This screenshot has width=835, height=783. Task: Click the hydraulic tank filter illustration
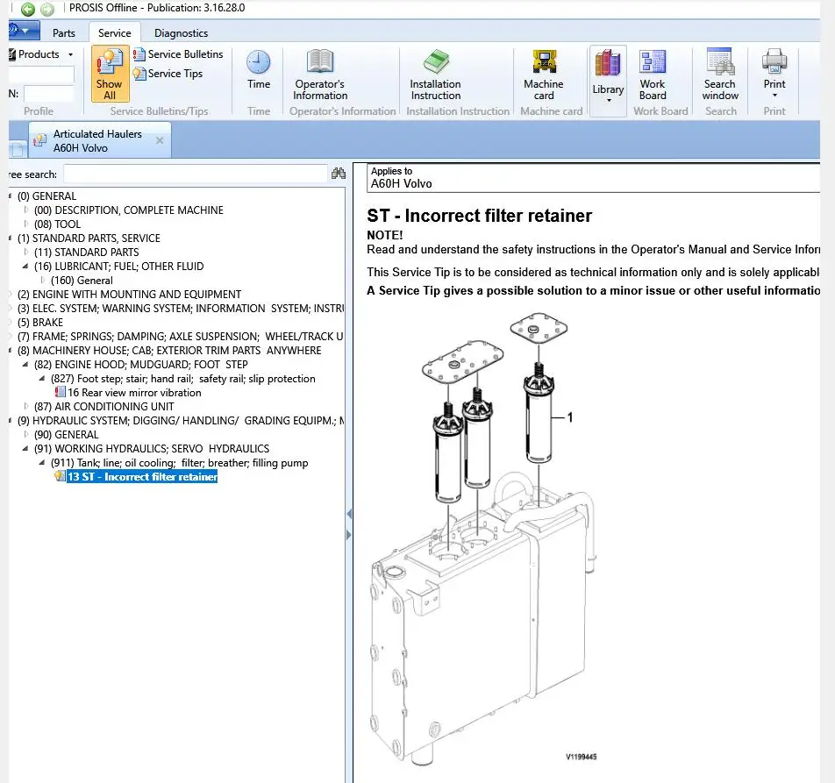[482, 537]
